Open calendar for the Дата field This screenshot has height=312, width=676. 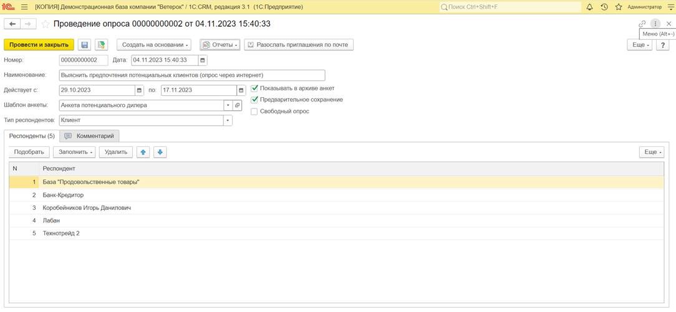pyautogui.click(x=203, y=60)
